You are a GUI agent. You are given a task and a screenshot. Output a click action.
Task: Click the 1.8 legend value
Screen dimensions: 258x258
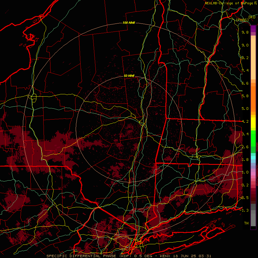[245, 160]
